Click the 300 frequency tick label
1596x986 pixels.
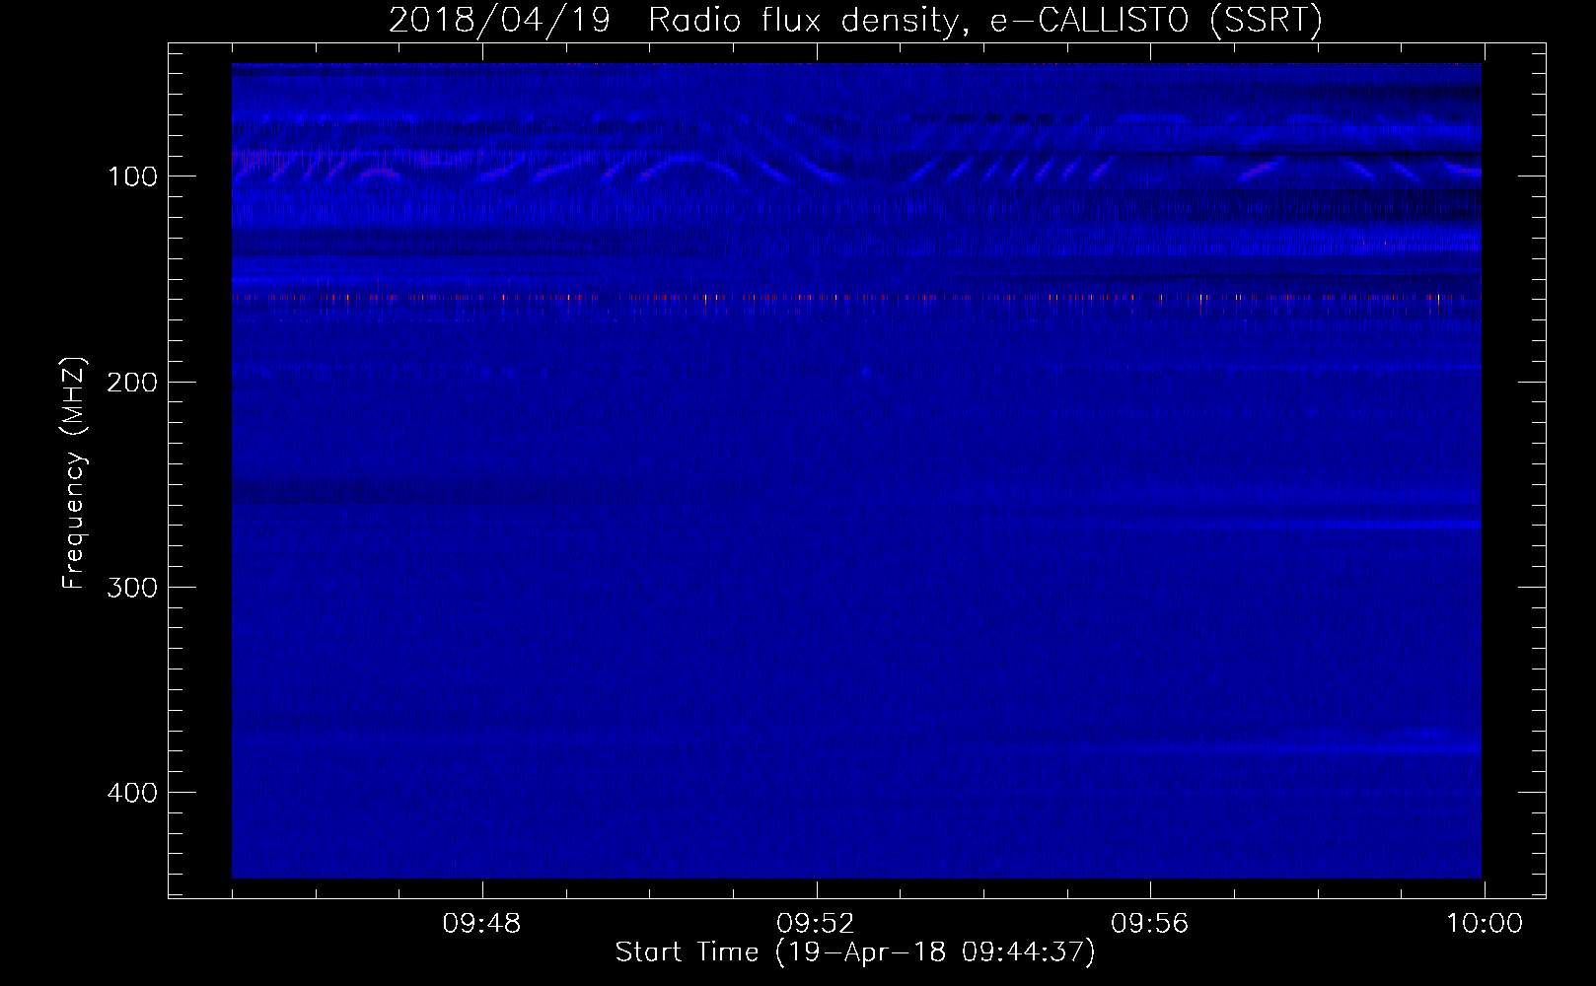click(132, 588)
